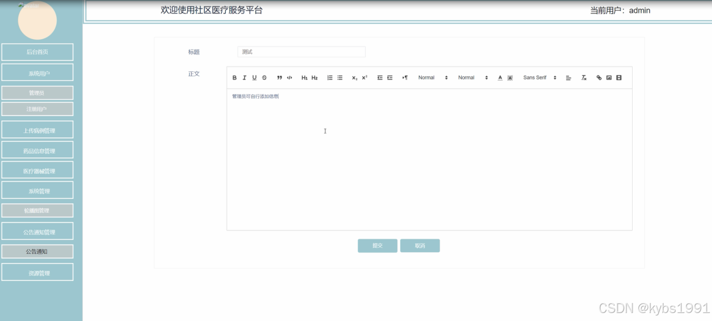
Task: Apply Heading 2 with the H2 icon
Action: tap(314, 77)
